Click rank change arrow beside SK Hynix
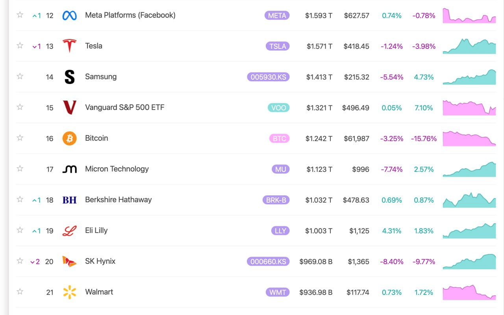The image size is (504, 315). click(x=35, y=261)
